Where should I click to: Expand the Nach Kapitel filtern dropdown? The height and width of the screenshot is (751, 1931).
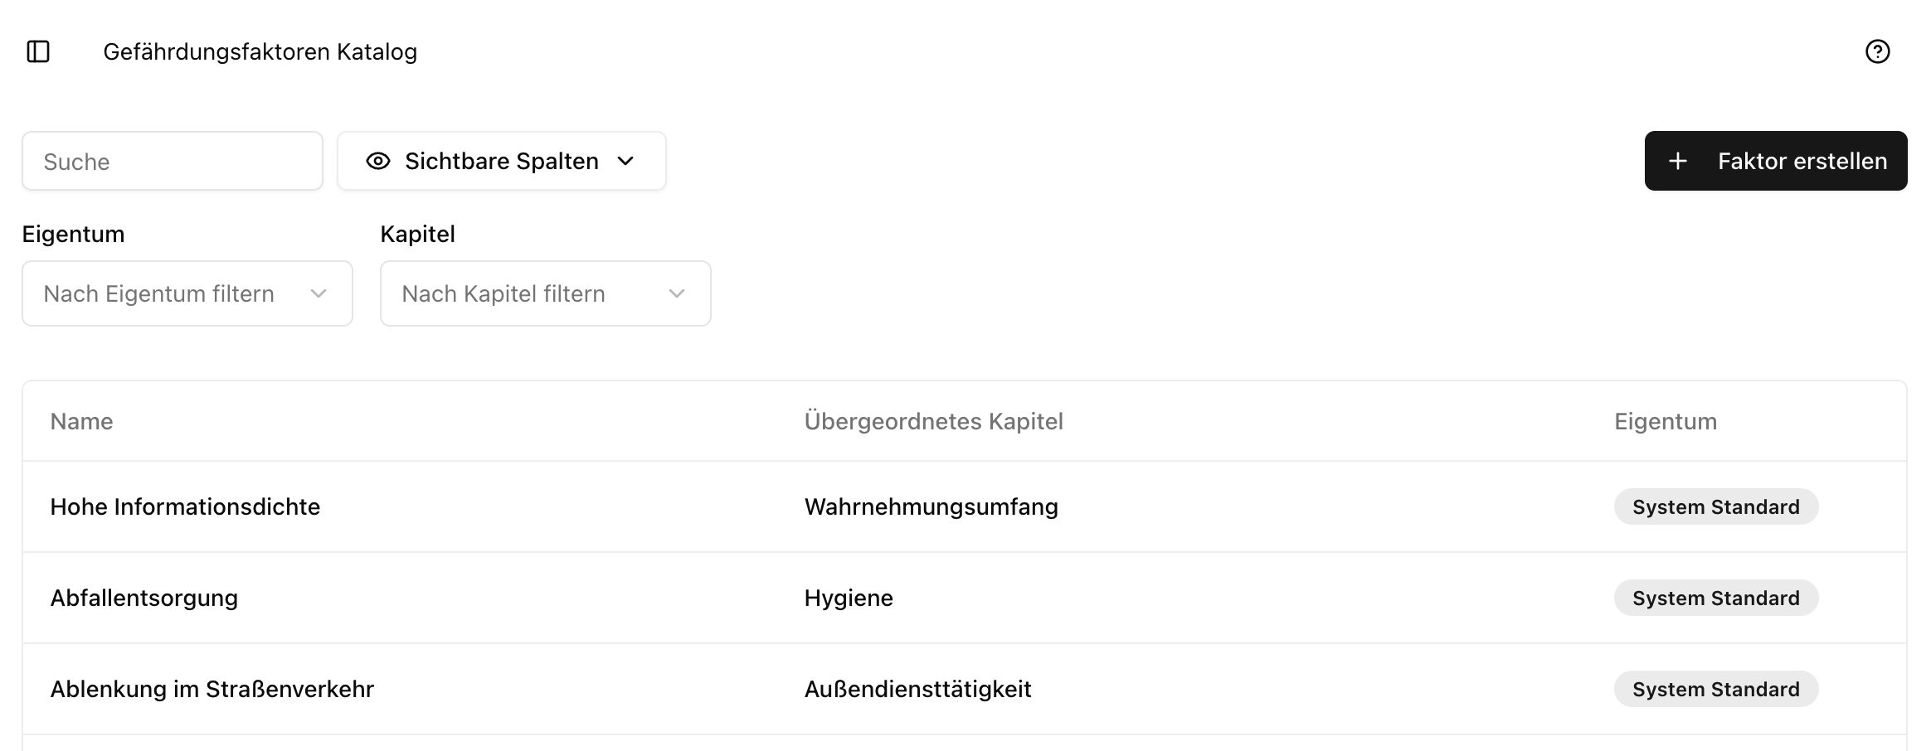point(545,293)
